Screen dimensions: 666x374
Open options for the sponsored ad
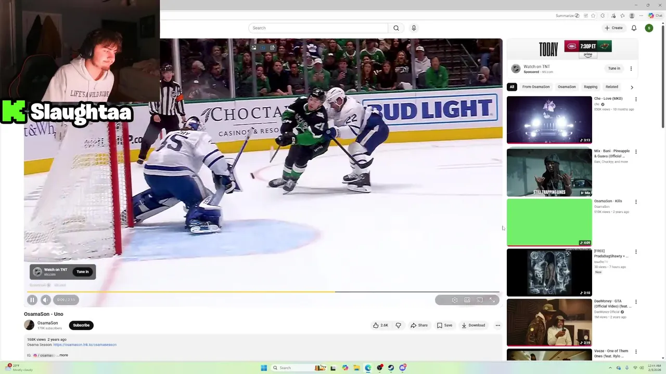631,69
